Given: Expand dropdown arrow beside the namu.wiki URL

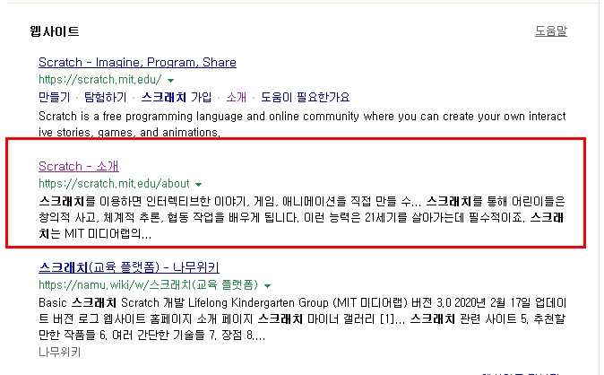Looking at the screenshot, I should 267,286.
